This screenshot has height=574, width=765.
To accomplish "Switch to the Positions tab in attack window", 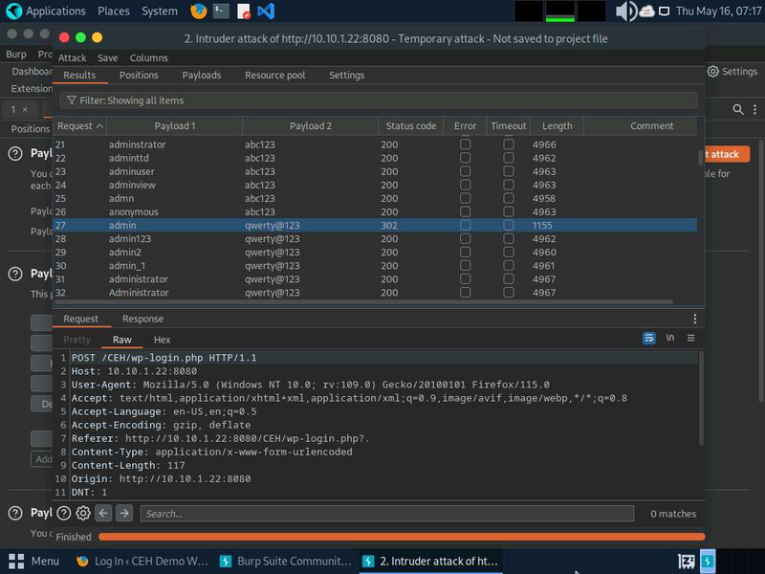I will [x=139, y=76].
